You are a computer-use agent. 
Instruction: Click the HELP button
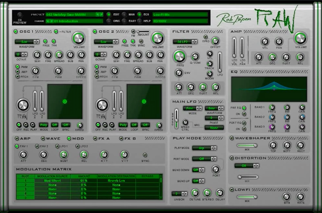point(139,21)
